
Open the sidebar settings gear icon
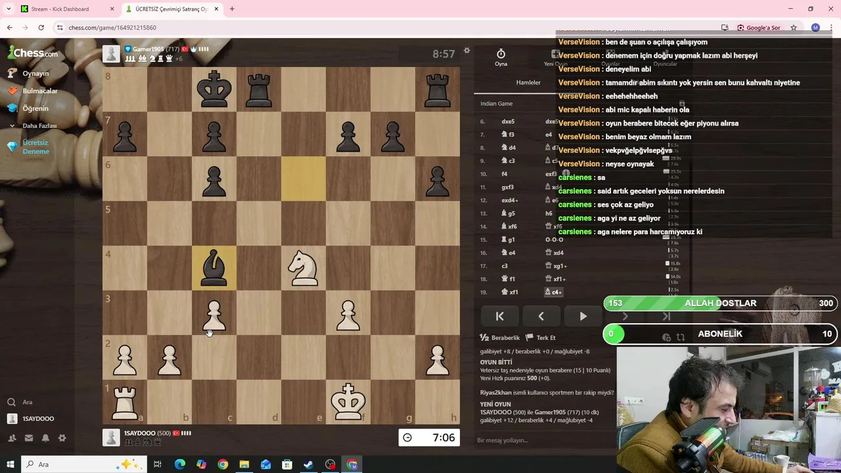coord(62,438)
